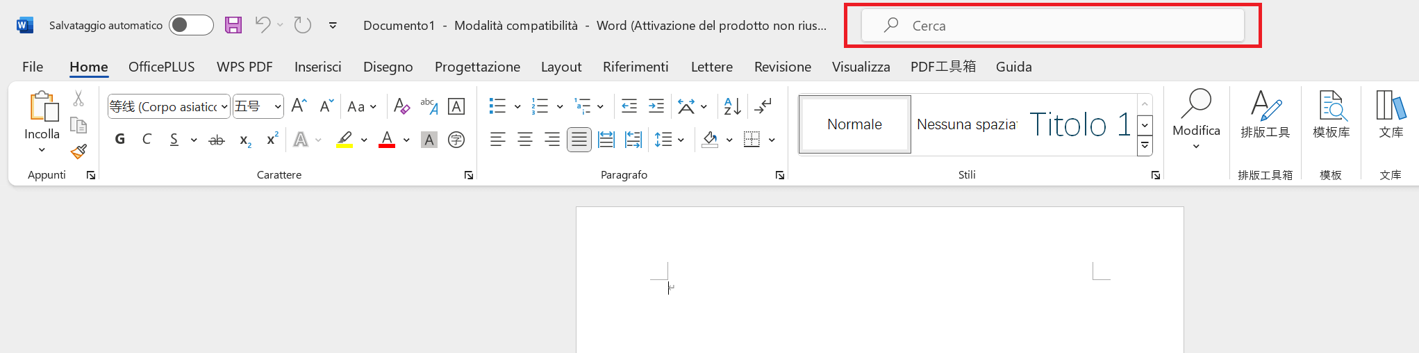The height and width of the screenshot is (353, 1419).
Task: Open the WPS PDF tab
Action: pyautogui.click(x=244, y=67)
